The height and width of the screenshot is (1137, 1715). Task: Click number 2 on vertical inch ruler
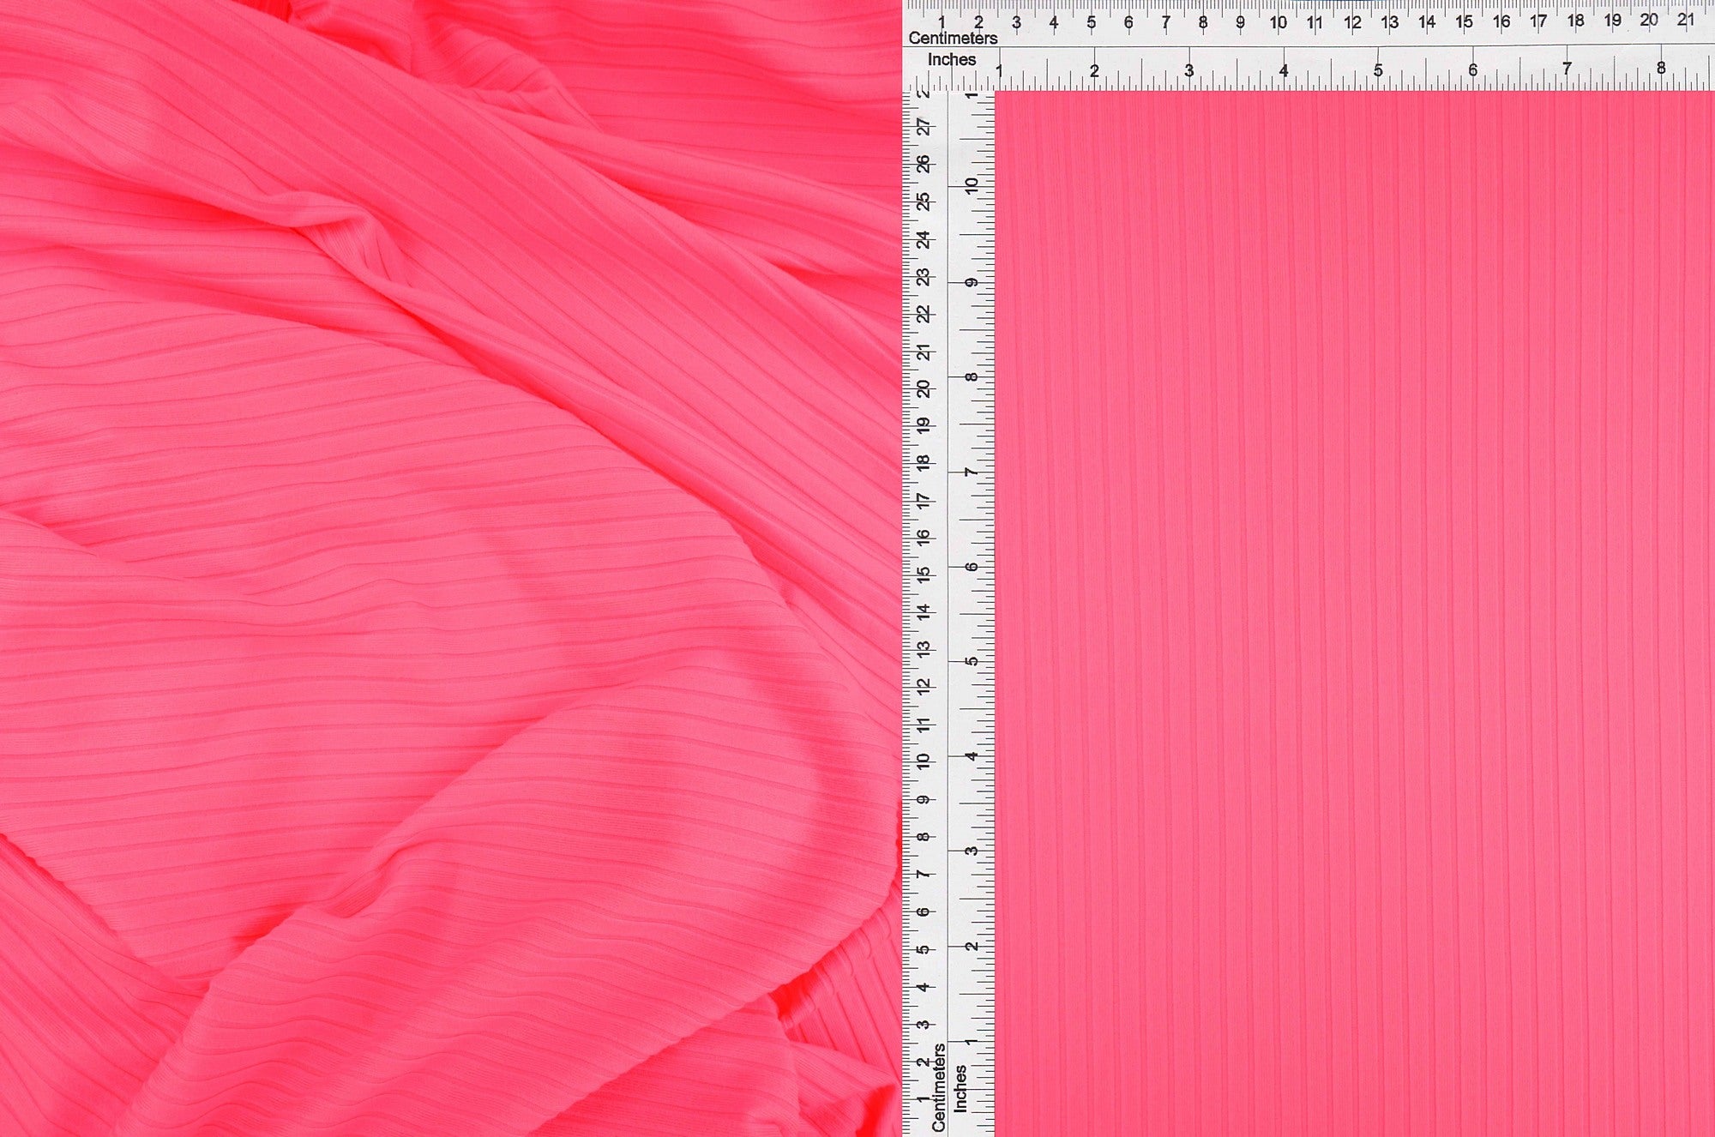point(971,946)
